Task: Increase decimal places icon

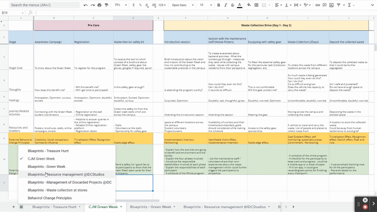Action: (x=154, y=5)
